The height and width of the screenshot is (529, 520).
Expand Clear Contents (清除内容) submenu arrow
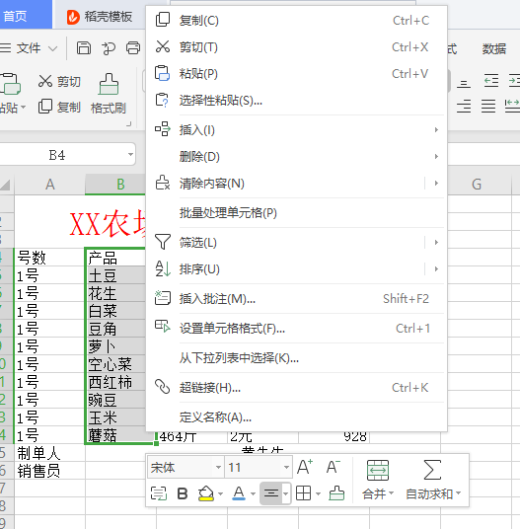coord(436,184)
